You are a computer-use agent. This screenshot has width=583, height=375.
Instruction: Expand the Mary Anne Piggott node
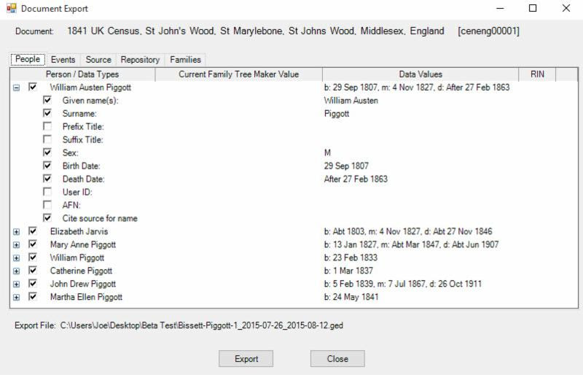pyautogui.click(x=16, y=245)
